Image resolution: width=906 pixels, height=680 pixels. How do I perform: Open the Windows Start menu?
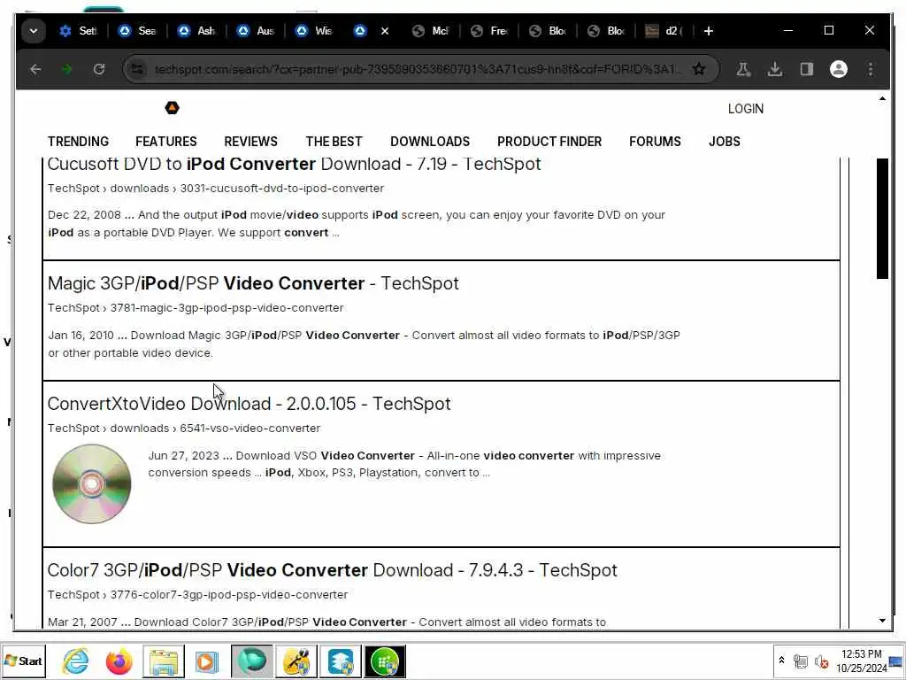coord(23,661)
